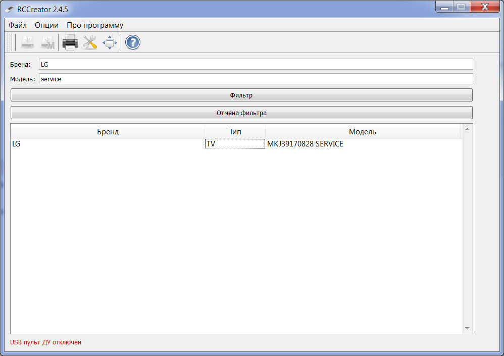Sort by the Бренд column header

[x=108, y=132]
